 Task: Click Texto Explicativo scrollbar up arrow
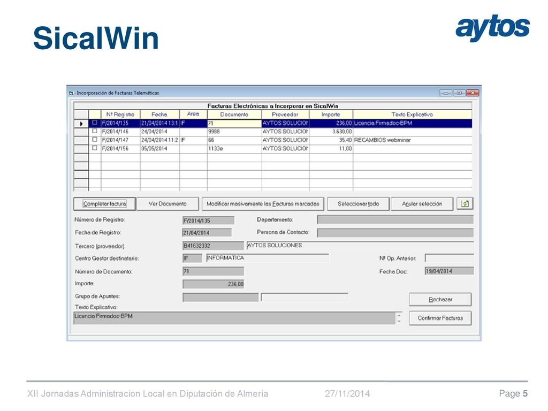point(399,315)
